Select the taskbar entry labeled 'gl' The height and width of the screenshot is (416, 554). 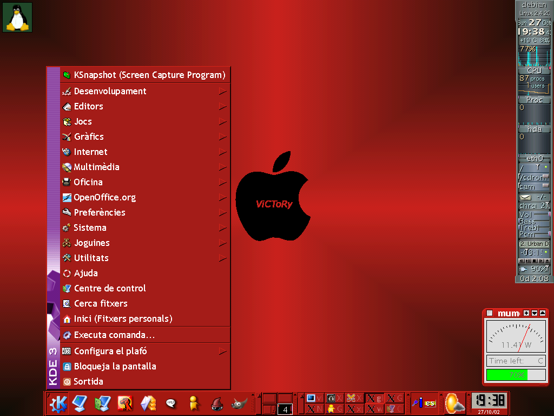pos(374,398)
